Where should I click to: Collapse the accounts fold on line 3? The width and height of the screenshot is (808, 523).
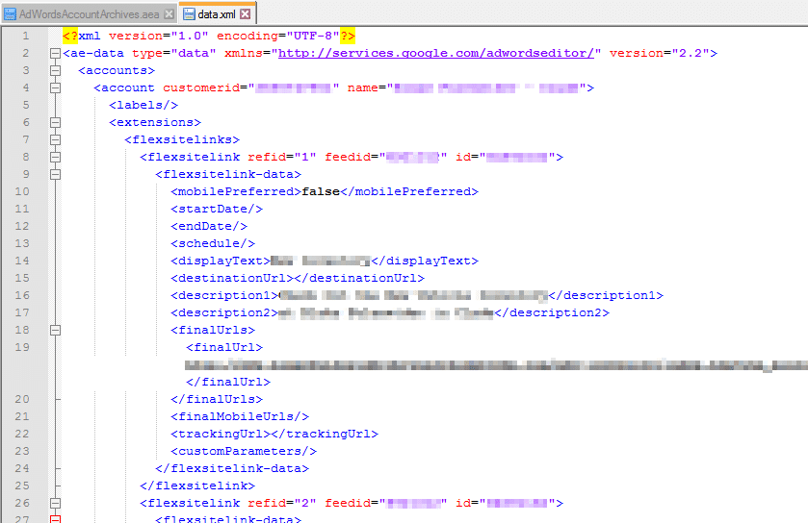tap(55, 70)
